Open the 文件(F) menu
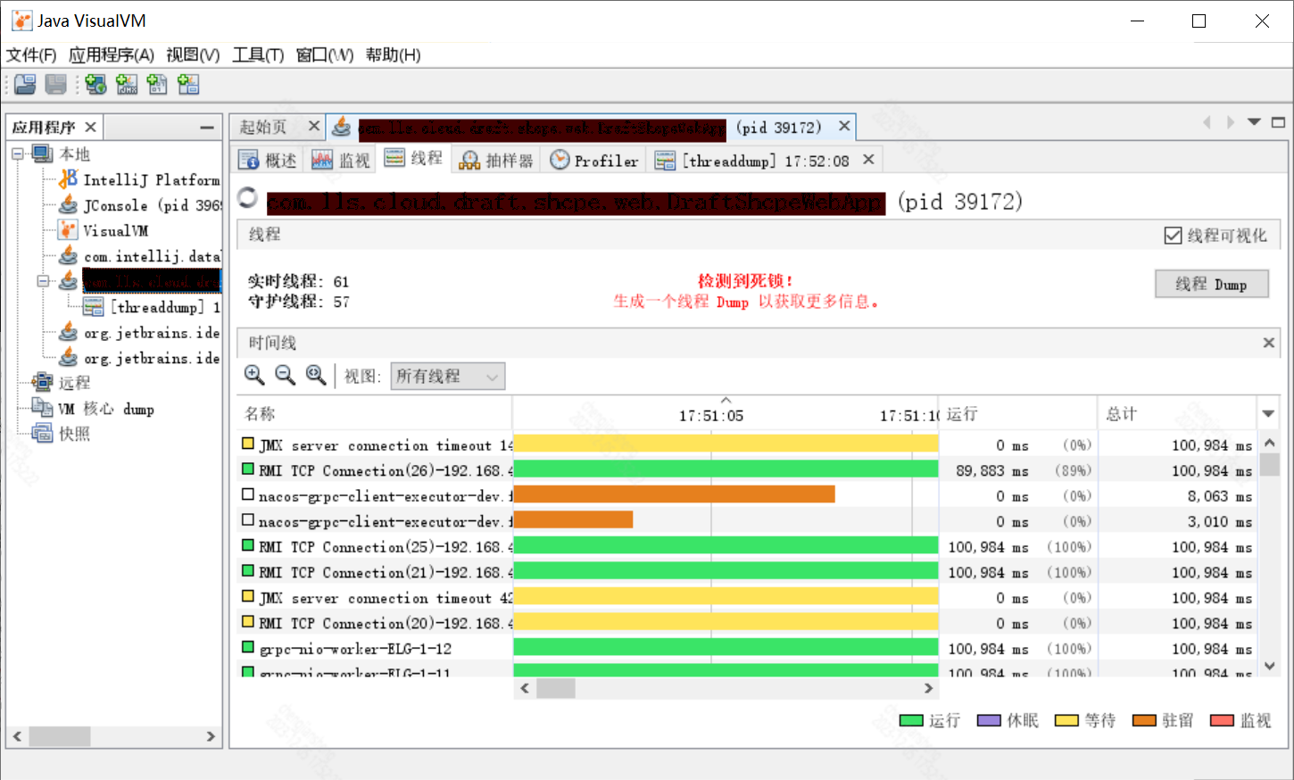The image size is (1294, 780). [x=31, y=55]
